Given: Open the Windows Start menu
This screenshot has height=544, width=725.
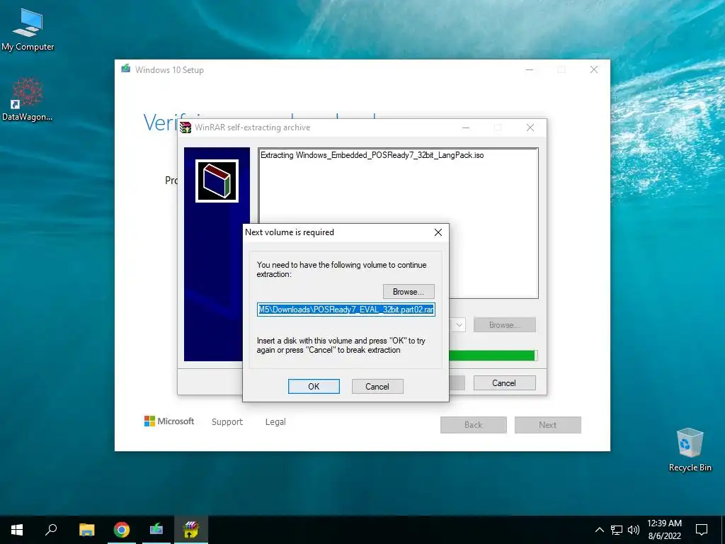Looking at the screenshot, I should [17, 530].
